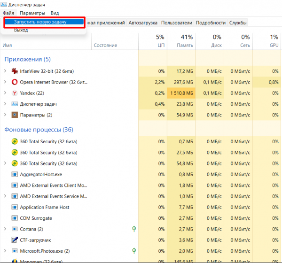The image size is (282, 263).
Task: Sort processes by ЦП column
Action: coord(153,41)
